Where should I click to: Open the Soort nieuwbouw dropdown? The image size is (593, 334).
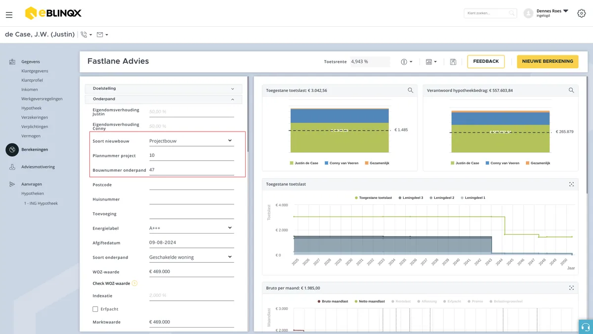coord(191,141)
